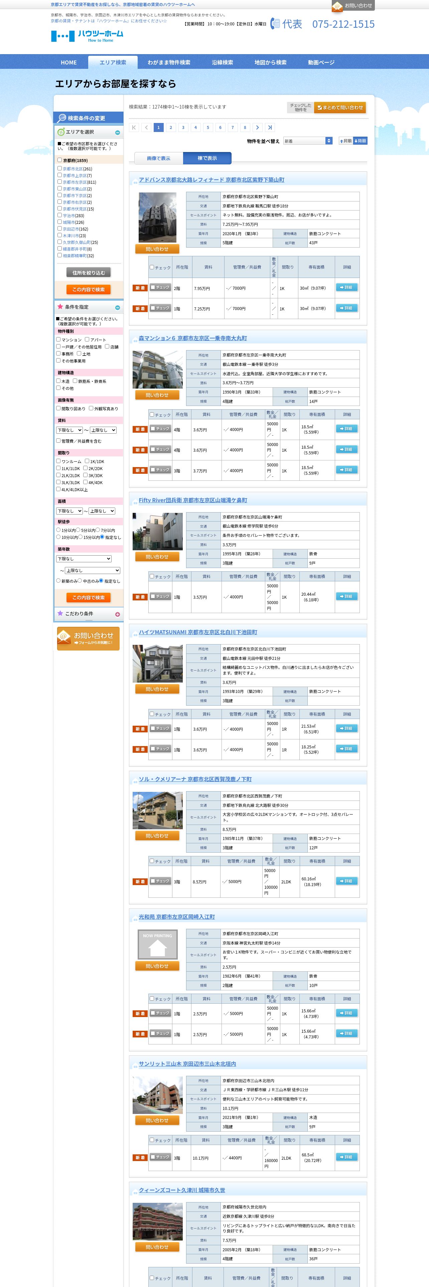This screenshot has height=1287, width=429.
Task: Jump to the first results page icon
Action: tap(134, 127)
